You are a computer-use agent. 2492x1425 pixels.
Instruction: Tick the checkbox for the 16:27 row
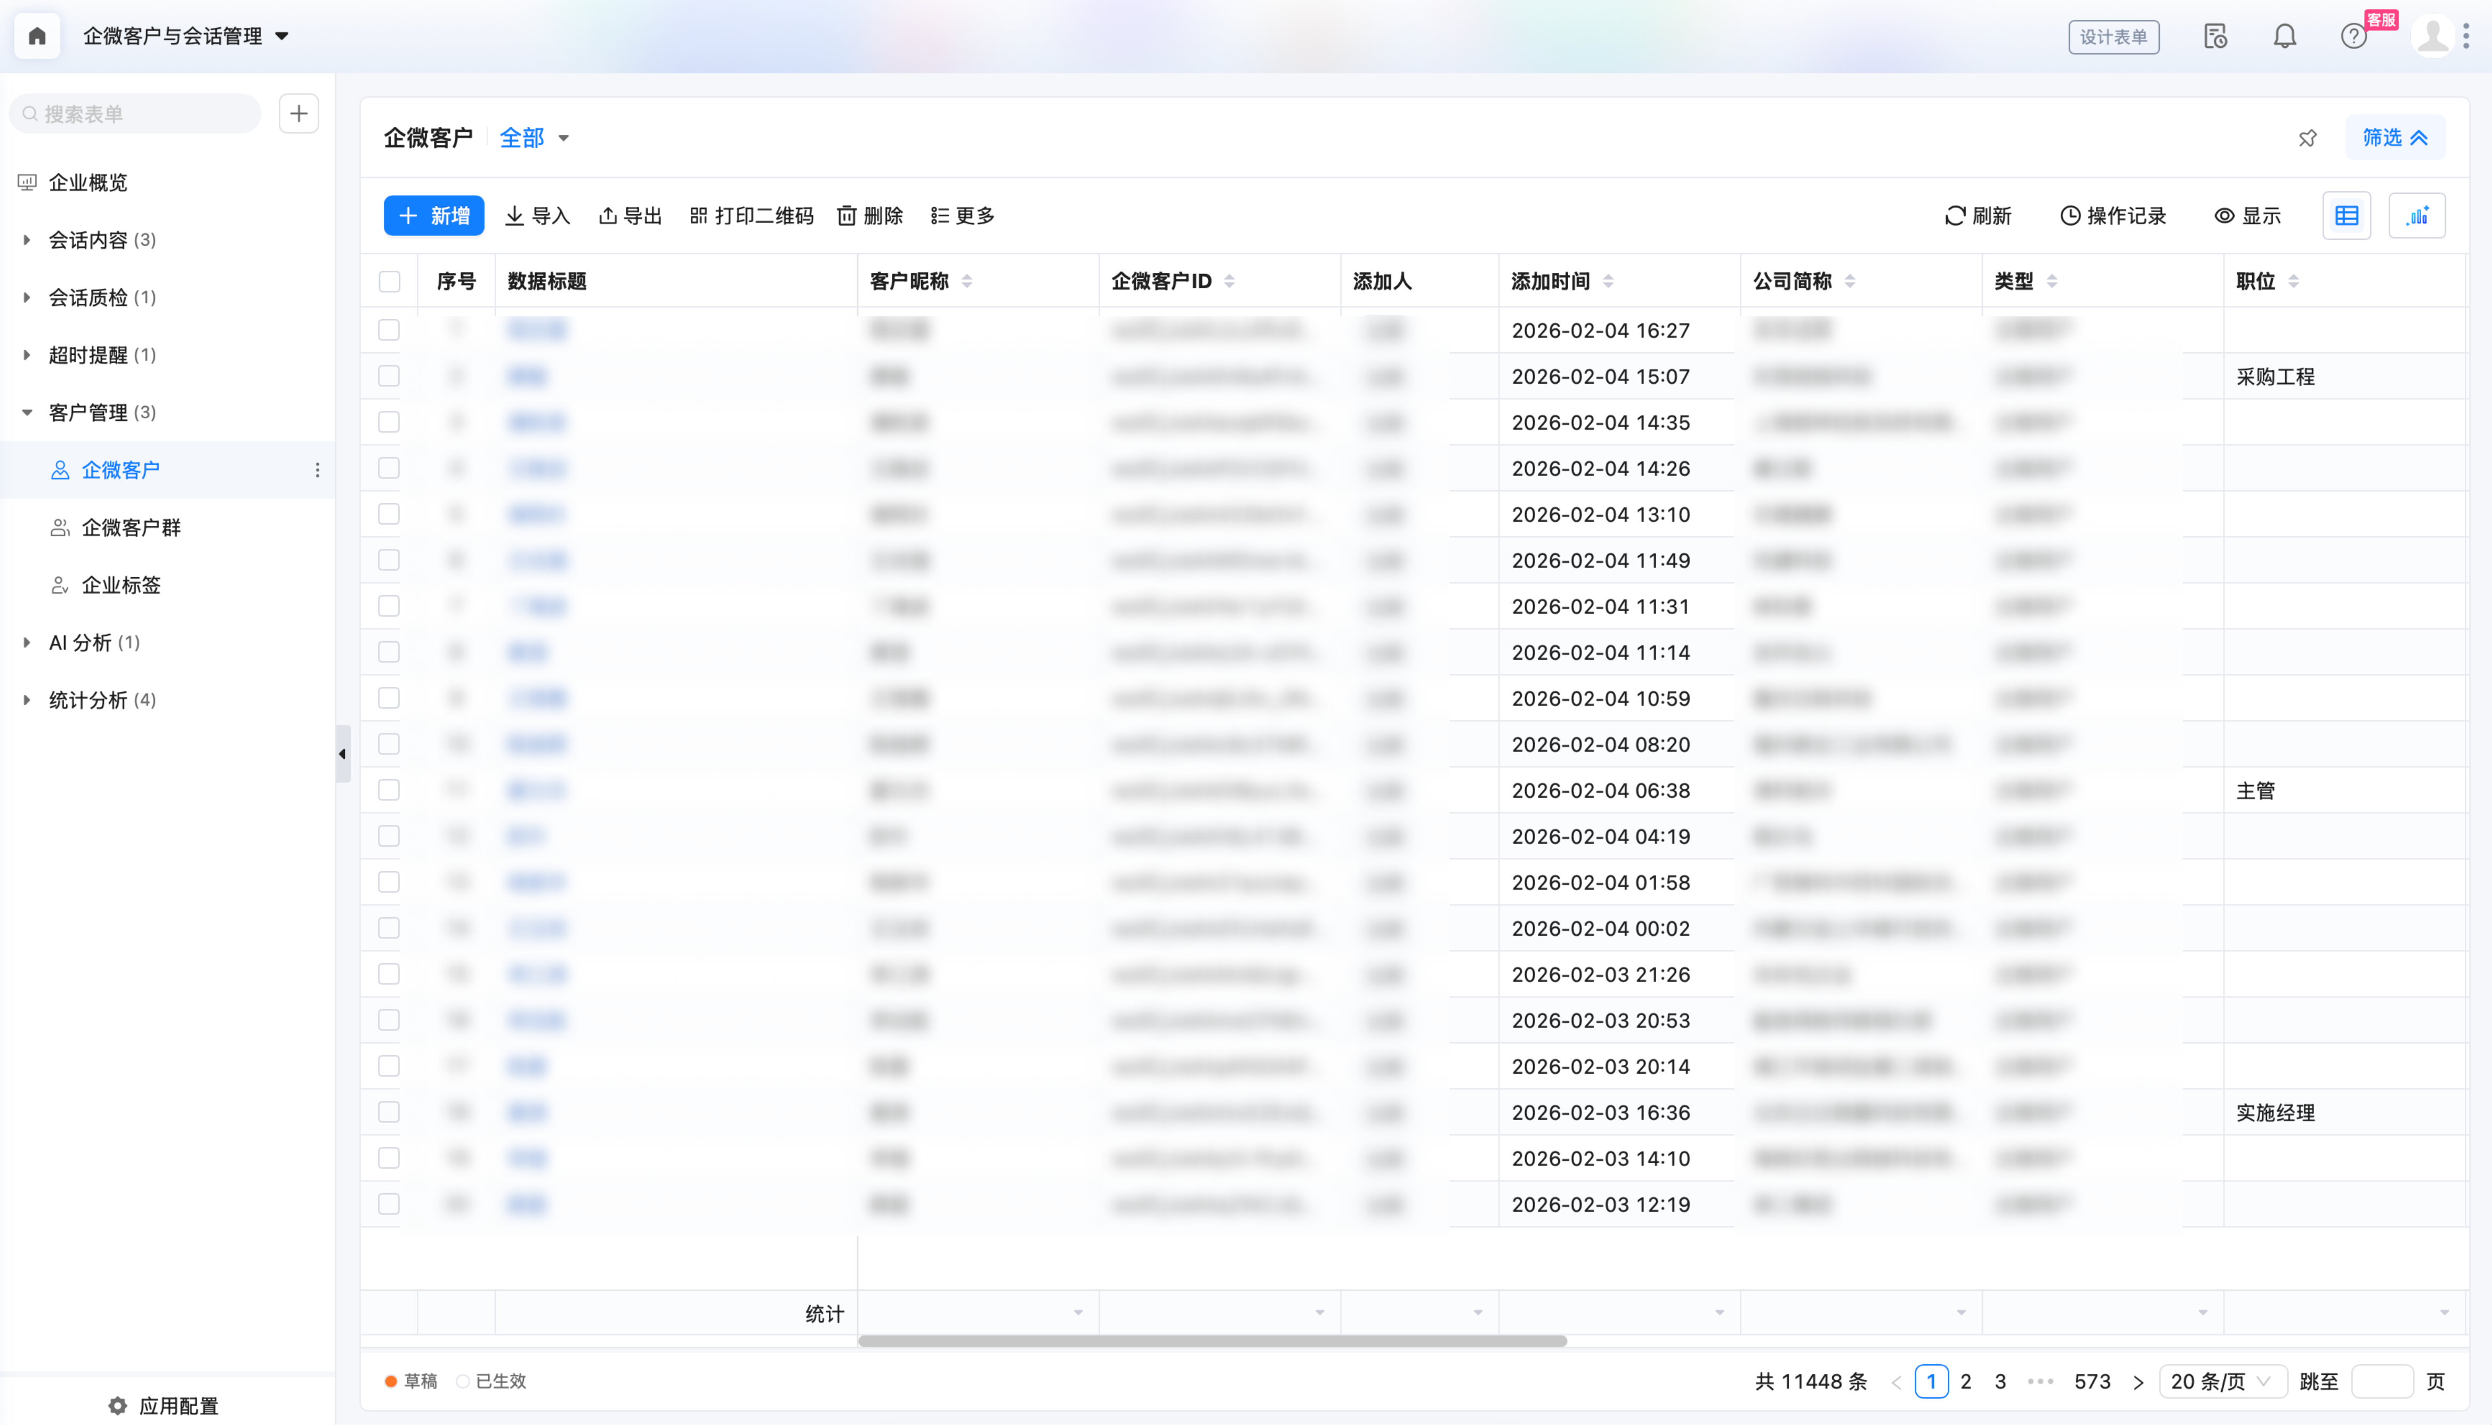pos(390,330)
